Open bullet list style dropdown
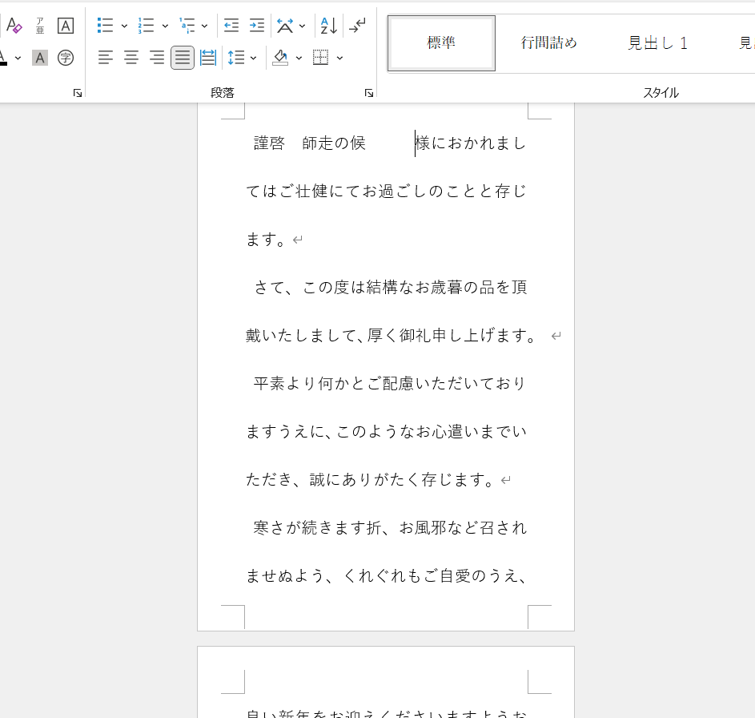This screenshot has width=755, height=718. (x=124, y=26)
